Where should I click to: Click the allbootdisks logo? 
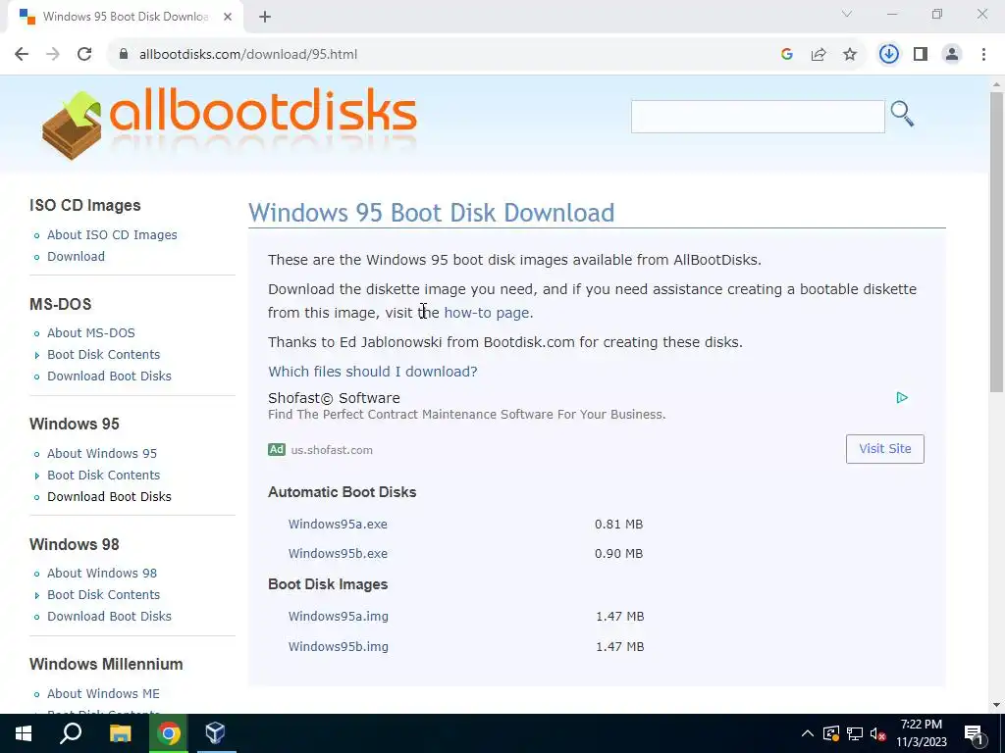pyautogui.click(x=230, y=125)
